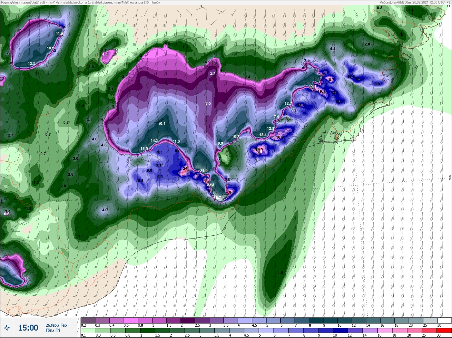
Task: Click the Veðurstofan logo icon beside 15:00
Action: pyautogui.click(x=7, y=328)
